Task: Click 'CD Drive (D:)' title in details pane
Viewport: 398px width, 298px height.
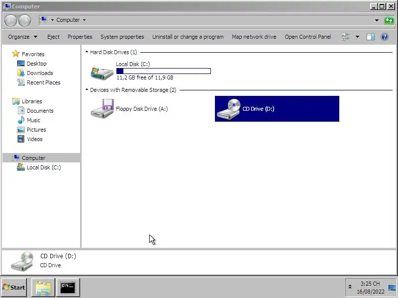Action: click(58, 256)
